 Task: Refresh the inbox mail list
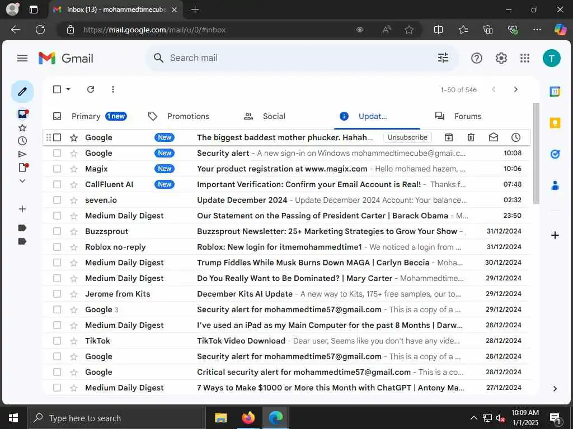tap(91, 89)
